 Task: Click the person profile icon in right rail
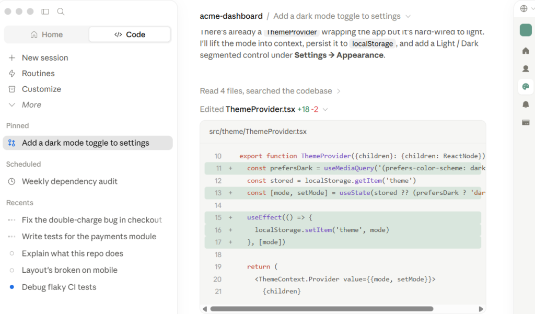(526, 68)
